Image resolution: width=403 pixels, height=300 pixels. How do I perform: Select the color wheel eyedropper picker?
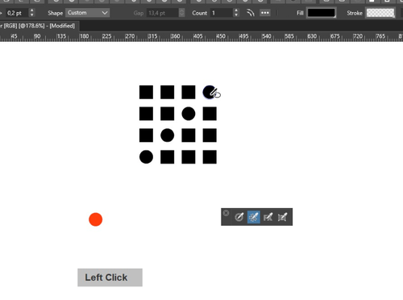point(239,217)
